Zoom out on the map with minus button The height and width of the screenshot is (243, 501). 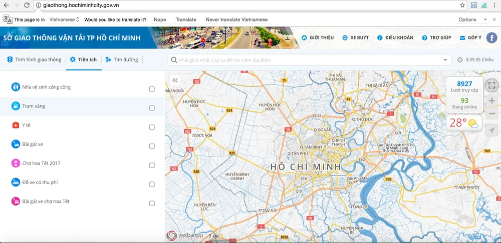click(x=491, y=114)
